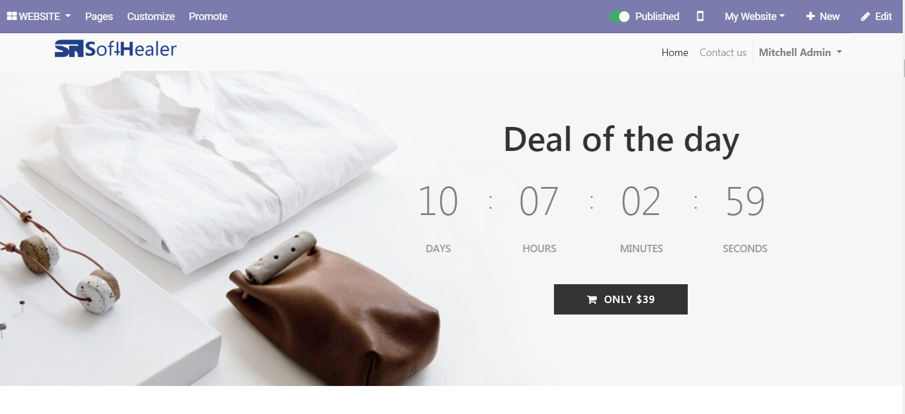Click the white shirt banner image

tap(200, 228)
